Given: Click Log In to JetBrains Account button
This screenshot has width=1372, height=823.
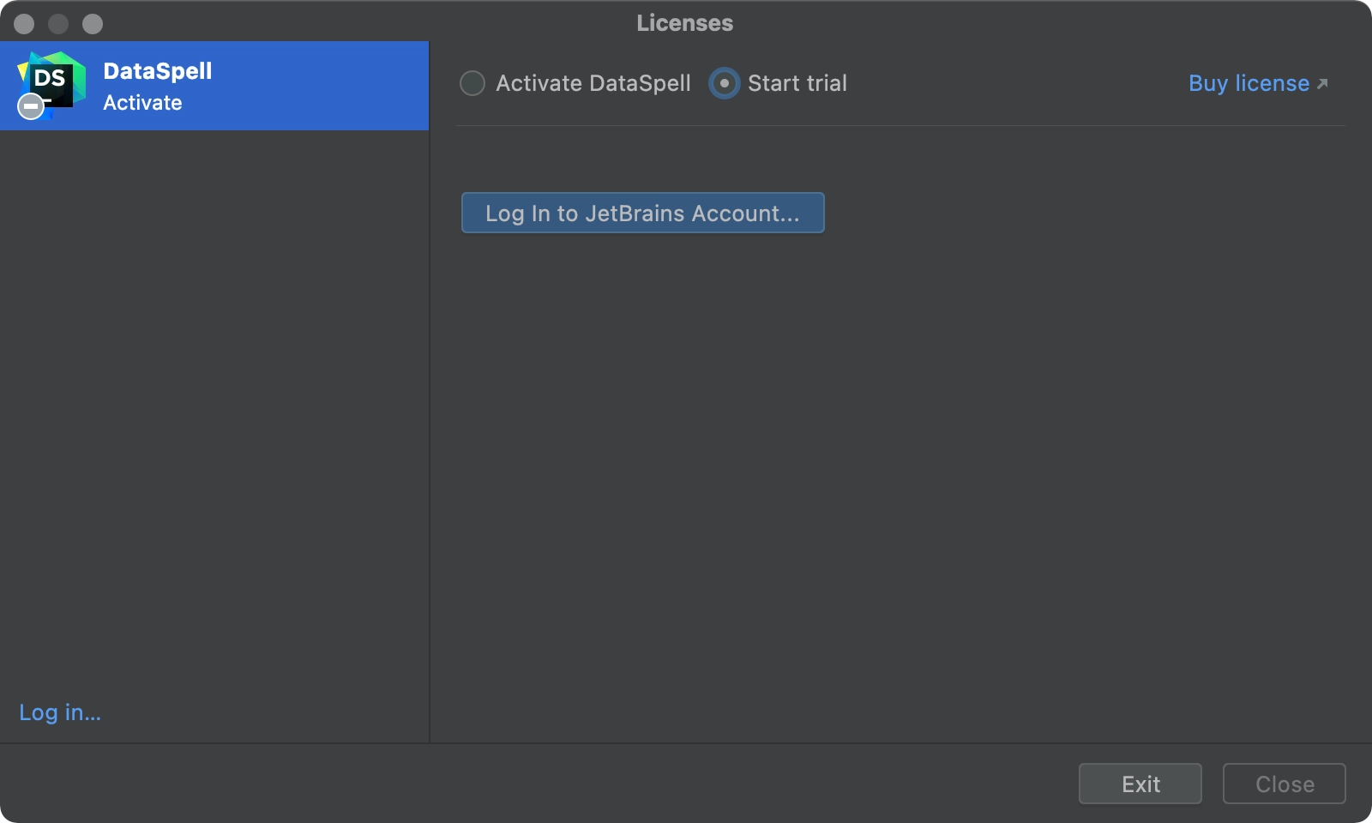Looking at the screenshot, I should point(642,213).
